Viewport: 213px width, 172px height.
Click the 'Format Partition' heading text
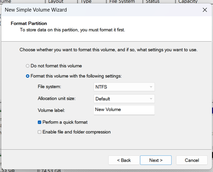(29, 23)
